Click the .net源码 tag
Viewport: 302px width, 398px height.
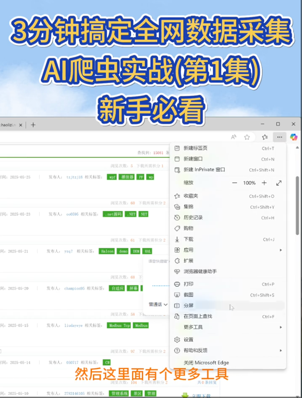113,214
